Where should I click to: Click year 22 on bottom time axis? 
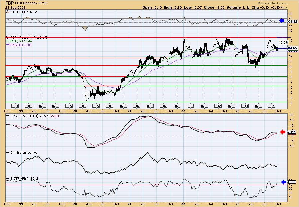(183, 204)
